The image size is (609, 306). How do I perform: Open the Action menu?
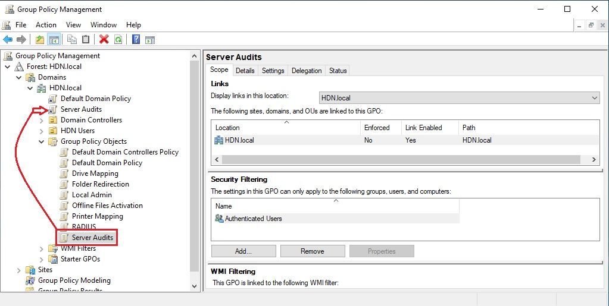(x=46, y=25)
